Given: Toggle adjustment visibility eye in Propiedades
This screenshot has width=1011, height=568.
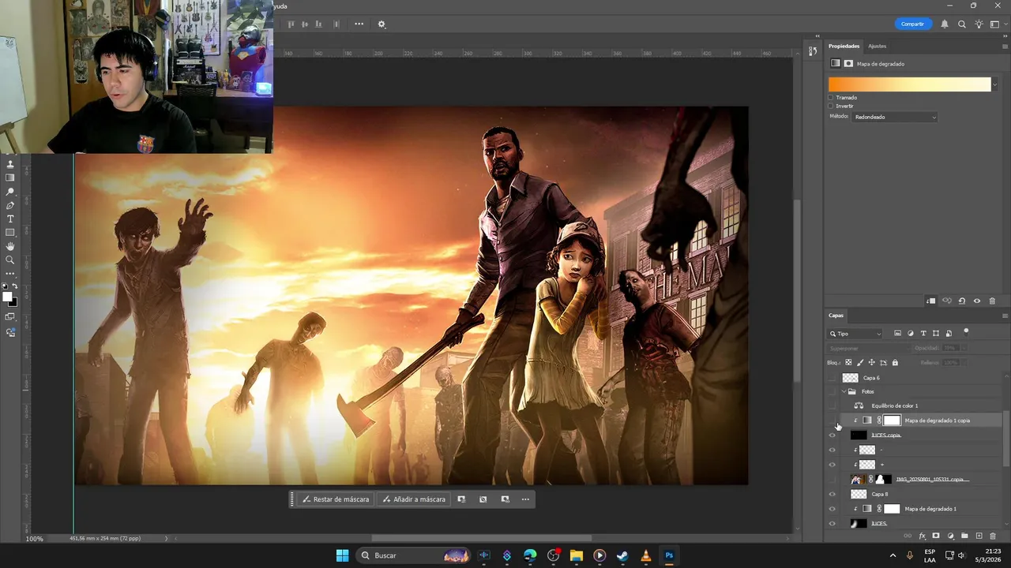Looking at the screenshot, I should [x=977, y=301].
